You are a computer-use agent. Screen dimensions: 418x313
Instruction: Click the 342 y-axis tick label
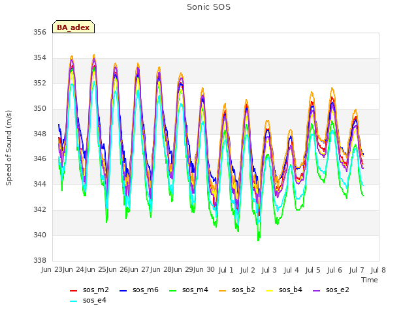[x=39, y=210]
